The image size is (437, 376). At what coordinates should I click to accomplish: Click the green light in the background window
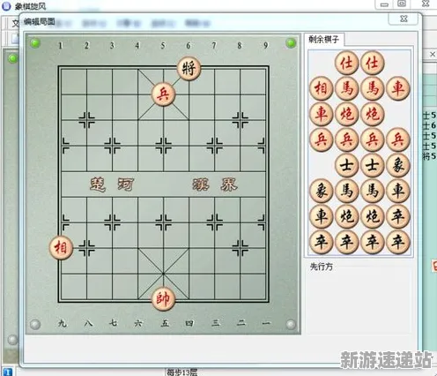(12, 58)
